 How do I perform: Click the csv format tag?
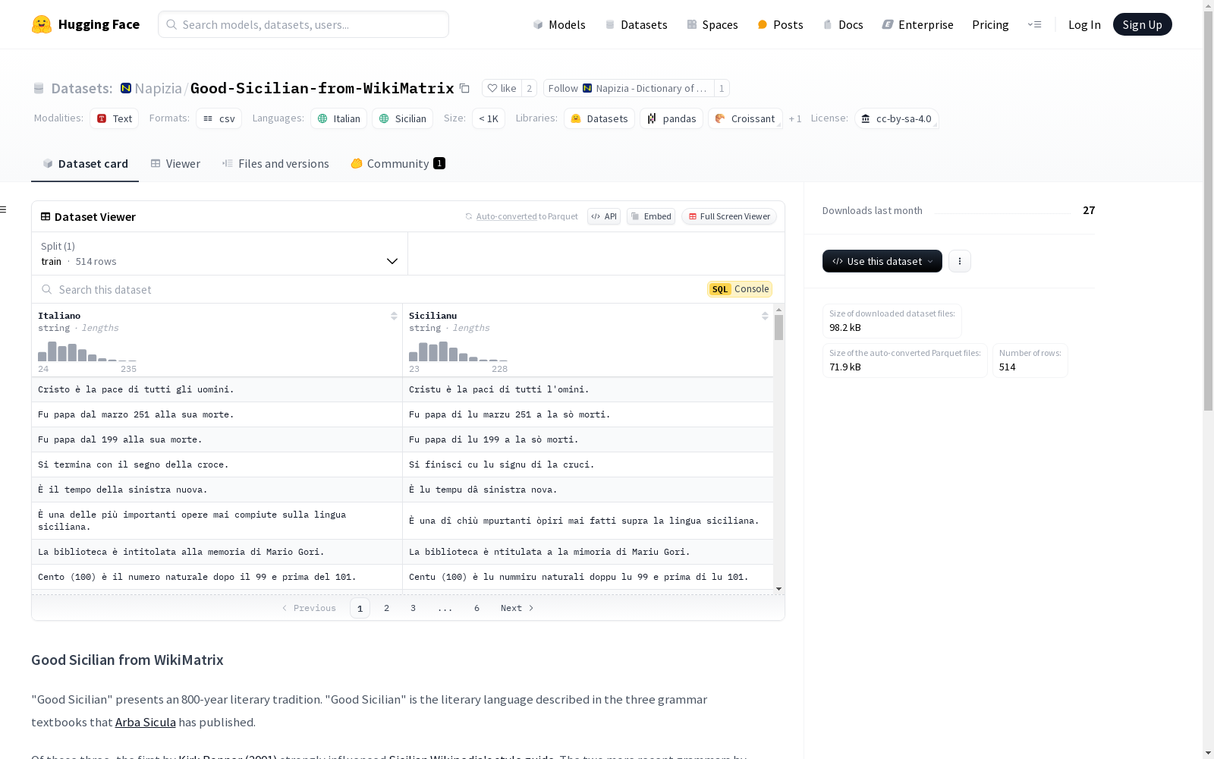point(219,118)
